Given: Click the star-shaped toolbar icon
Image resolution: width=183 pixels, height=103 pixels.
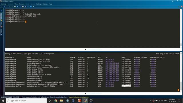Looking at the screenshot, I should coord(4,7).
